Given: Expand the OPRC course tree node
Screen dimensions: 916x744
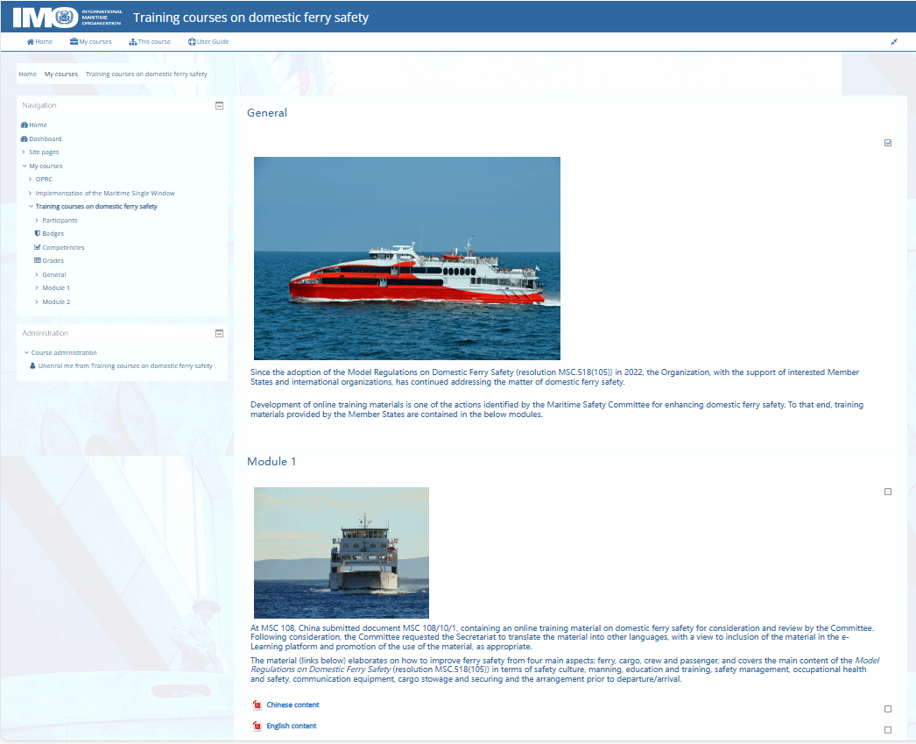Looking at the screenshot, I should tap(44, 179).
